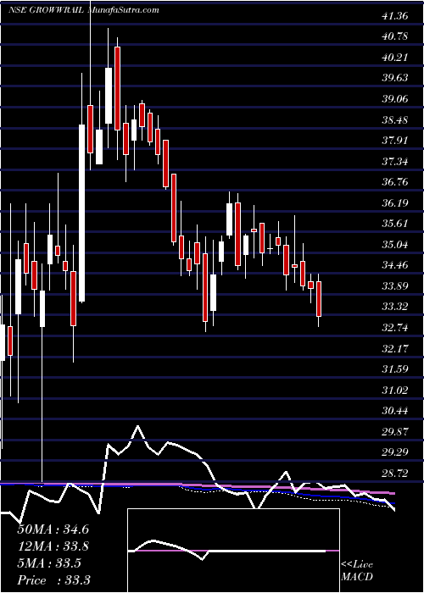
Task: Click the 37.34 price axis label
Action: (395, 162)
